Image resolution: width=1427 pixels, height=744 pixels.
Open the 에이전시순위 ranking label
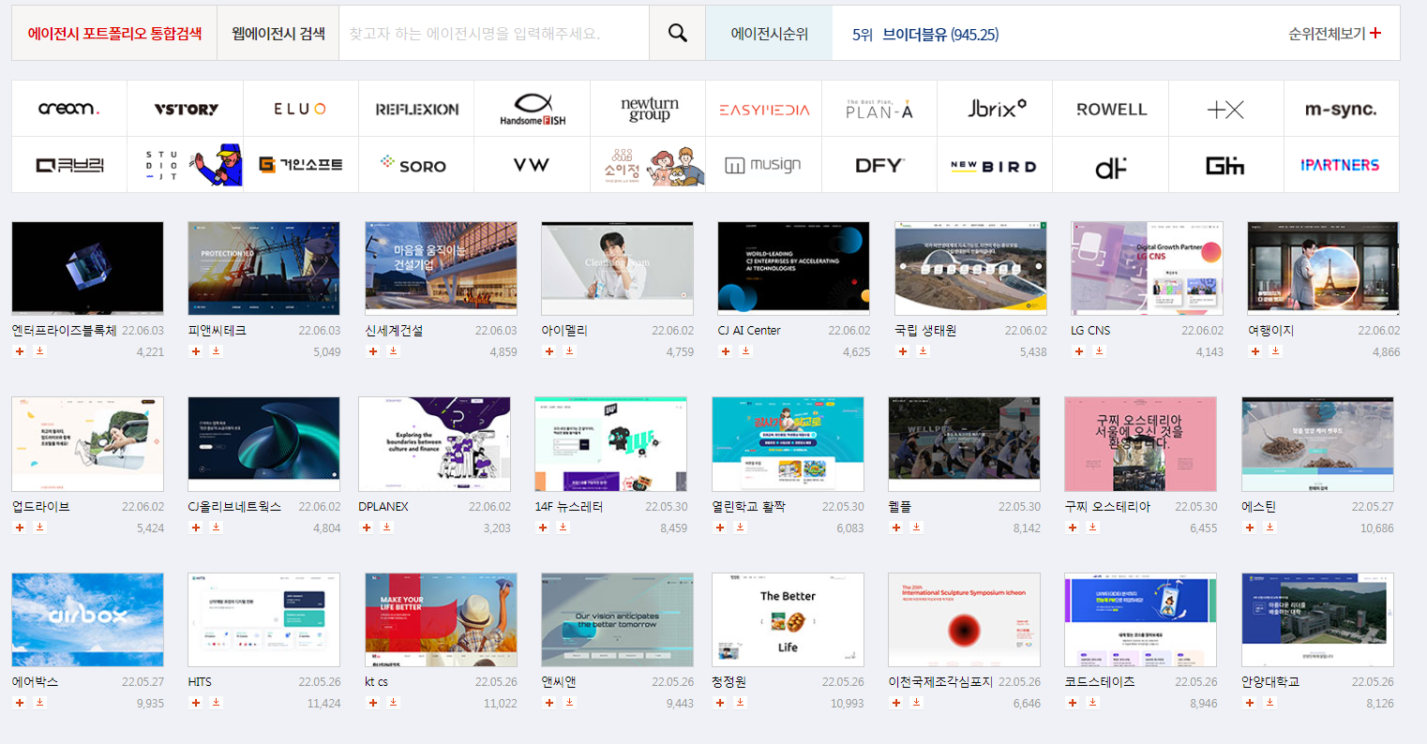(x=769, y=34)
